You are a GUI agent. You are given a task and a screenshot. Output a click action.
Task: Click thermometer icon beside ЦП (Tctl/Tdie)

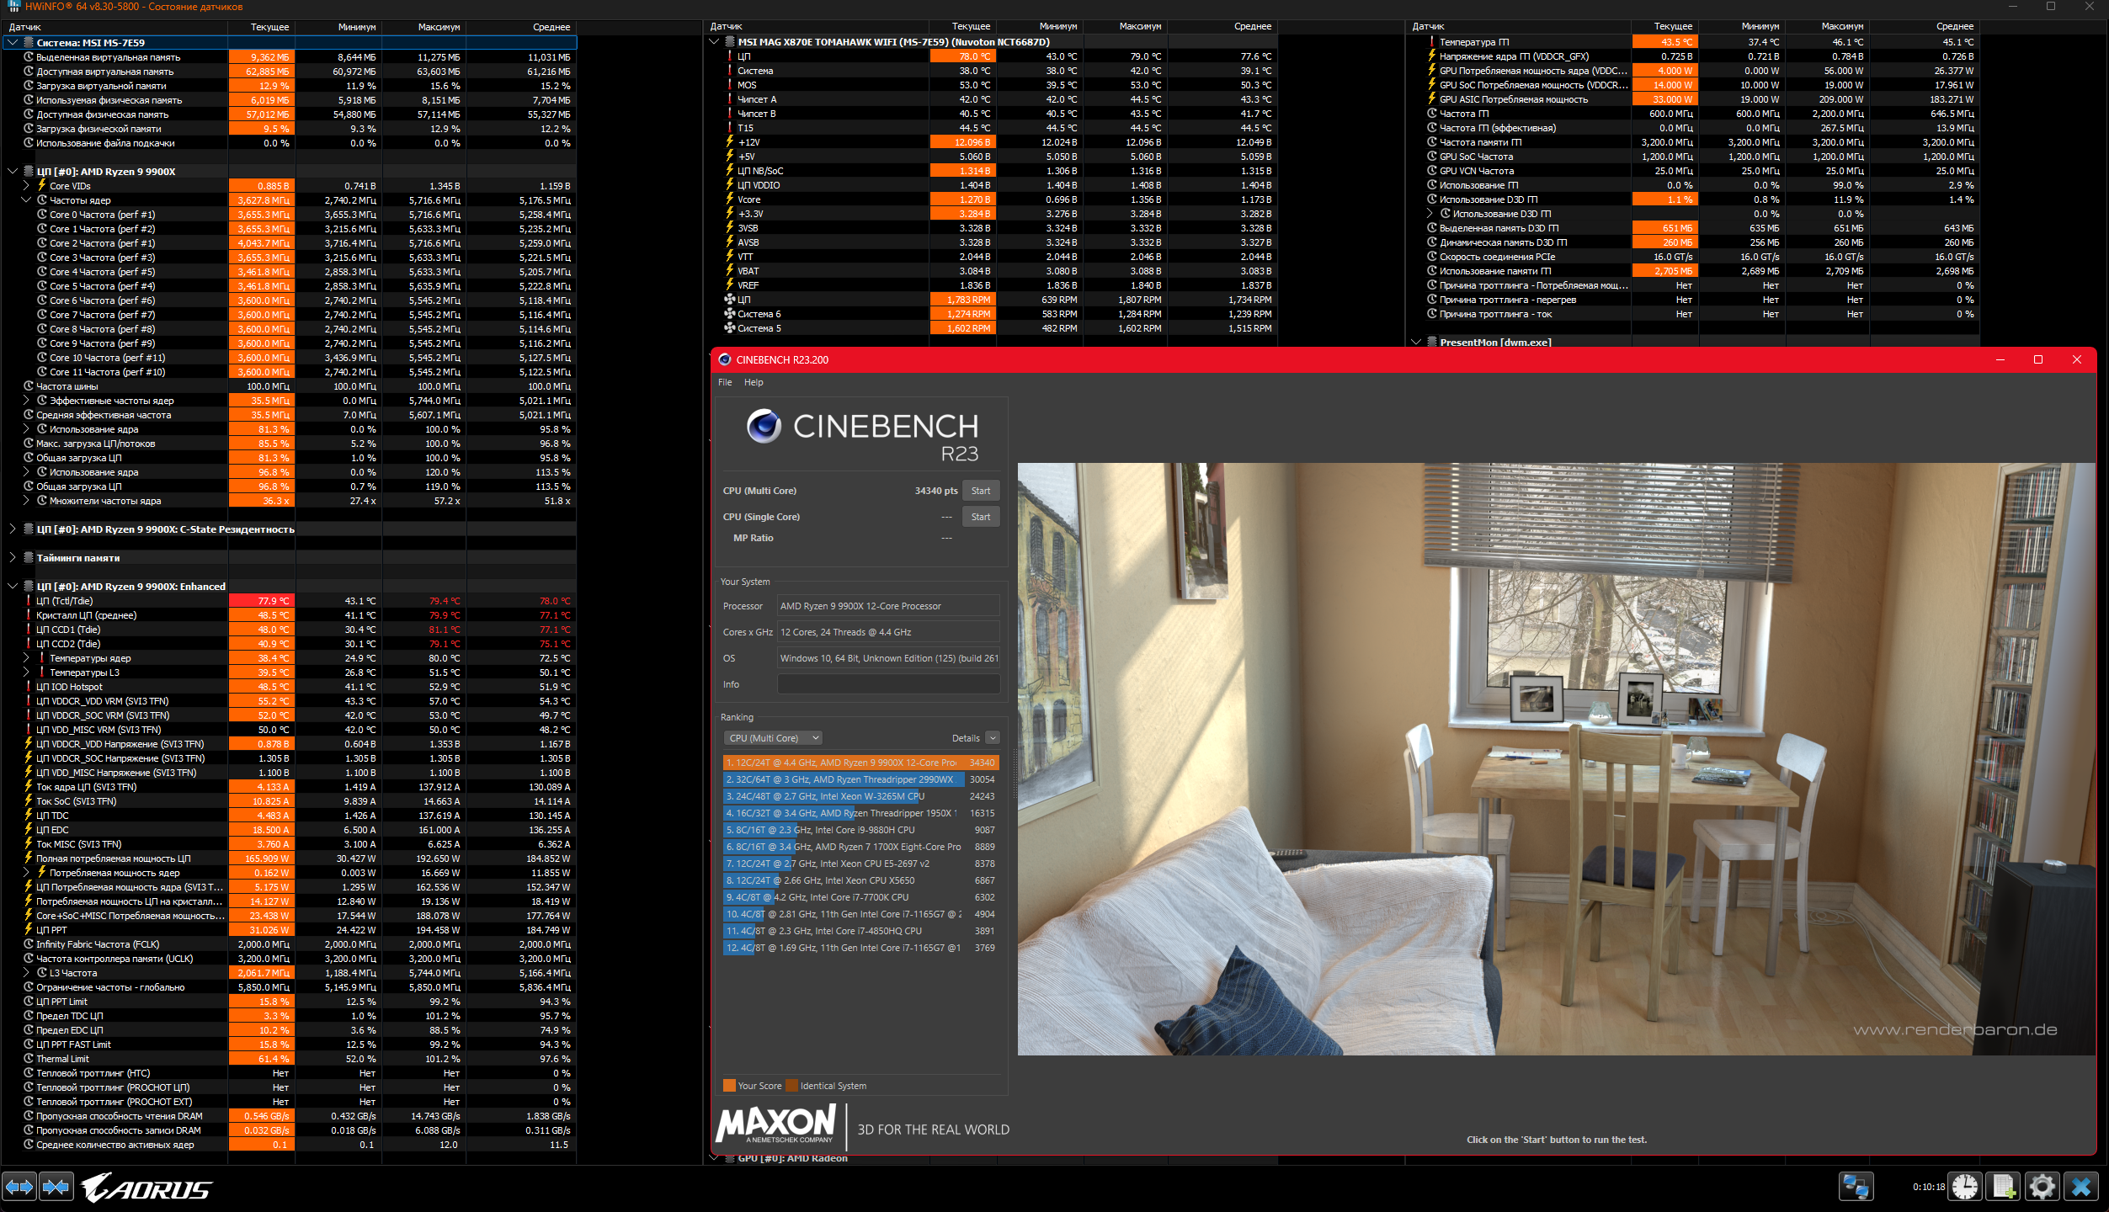[29, 601]
